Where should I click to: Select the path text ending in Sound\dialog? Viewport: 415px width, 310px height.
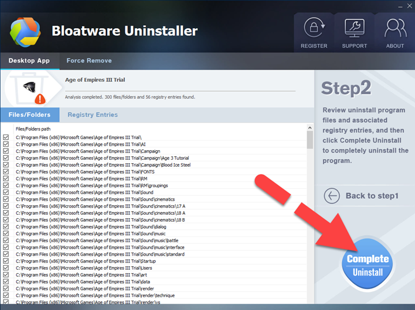point(91,227)
